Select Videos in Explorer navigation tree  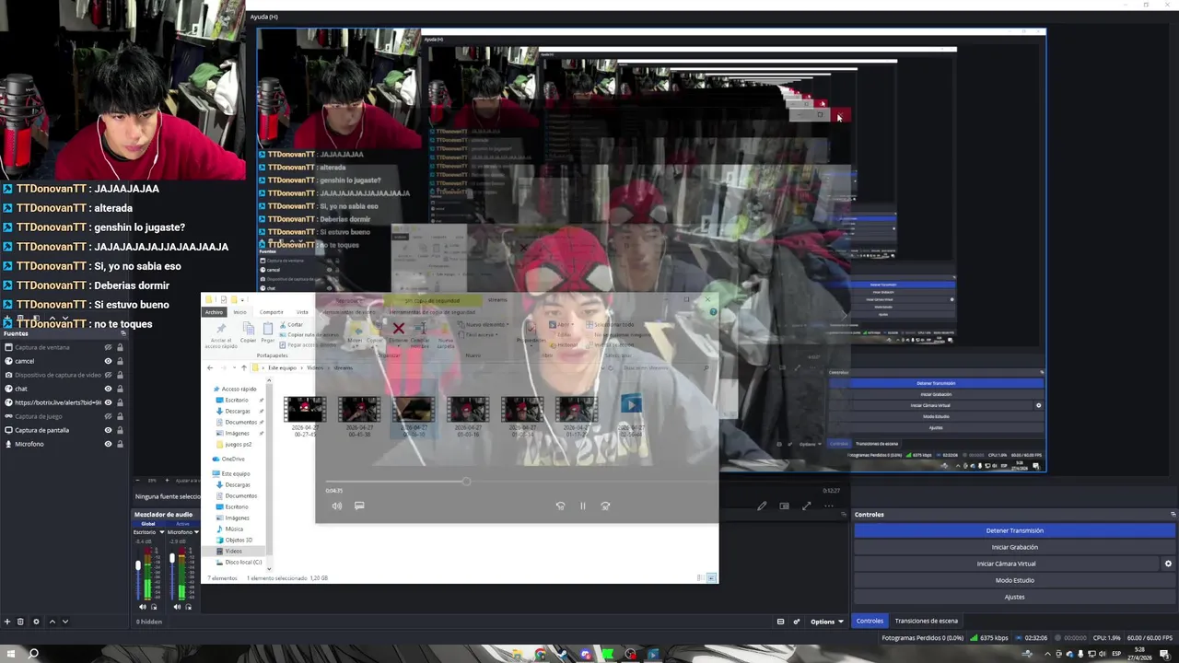[234, 551]
